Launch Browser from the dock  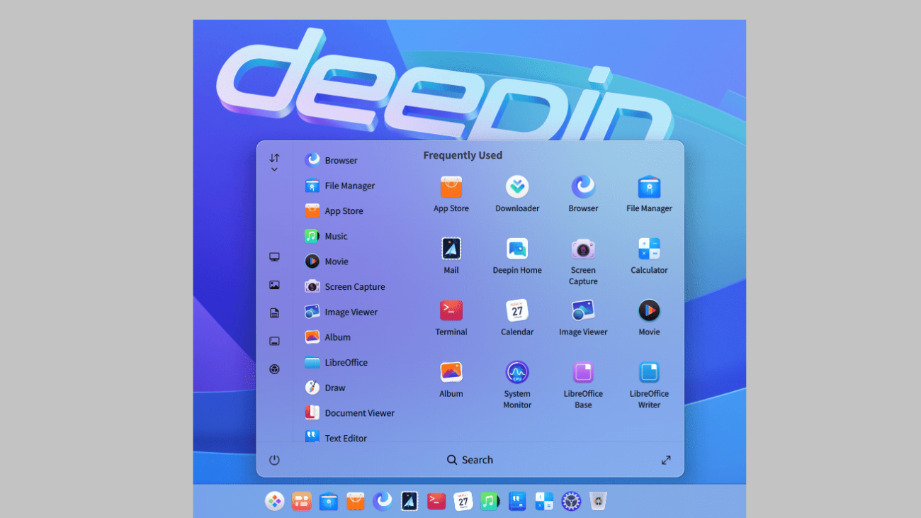click(383, 501)
